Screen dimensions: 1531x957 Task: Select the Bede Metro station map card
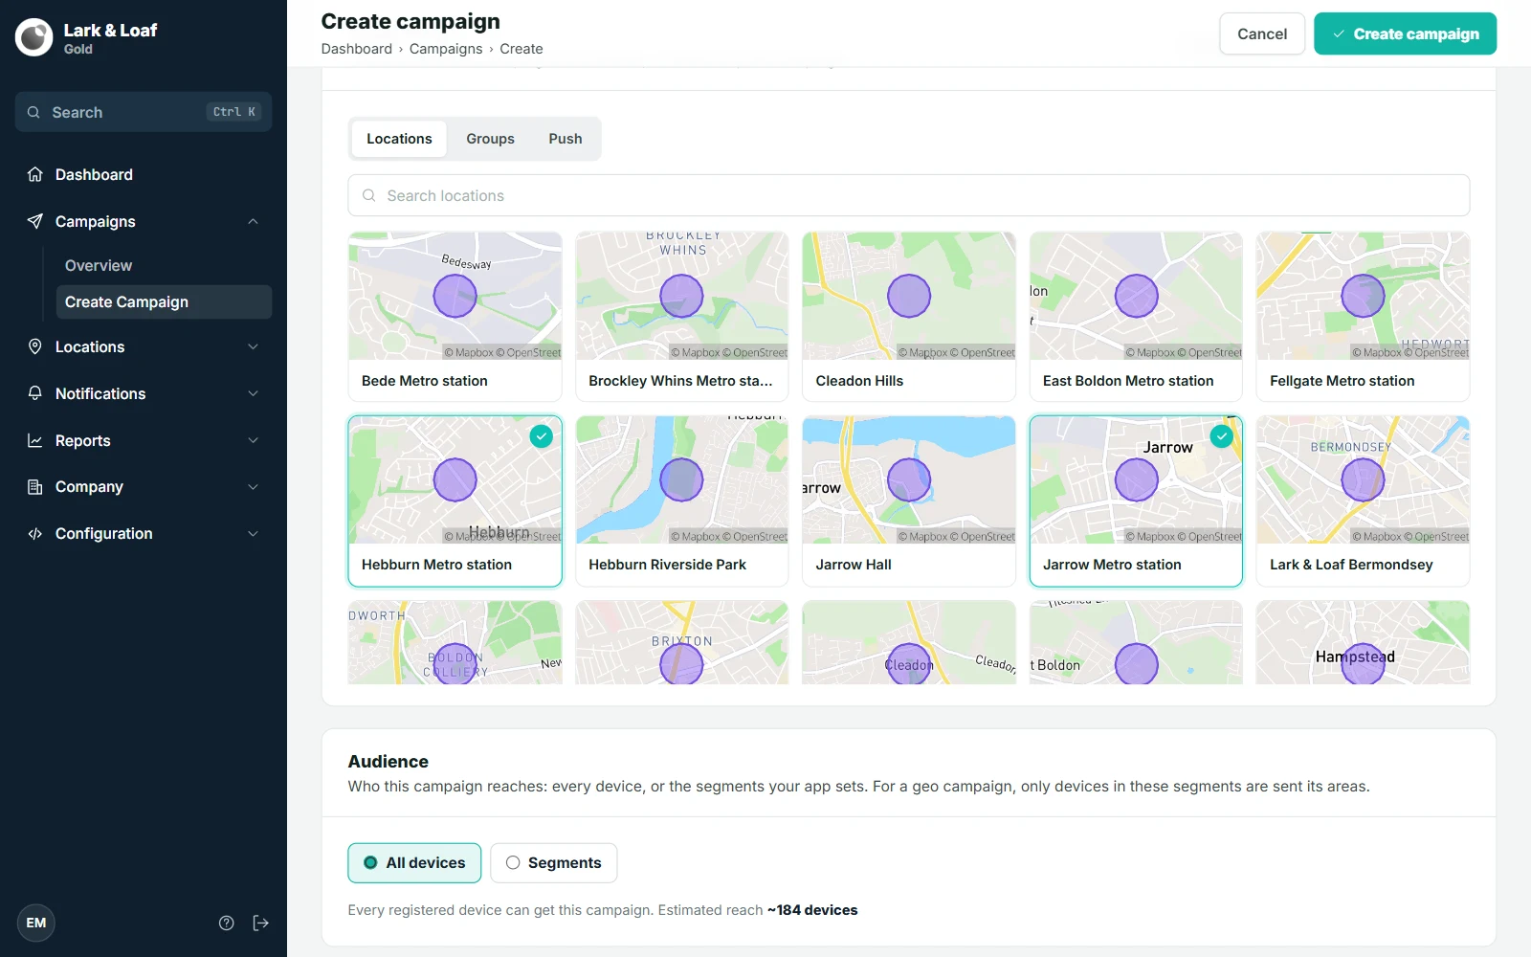point(455,317)
